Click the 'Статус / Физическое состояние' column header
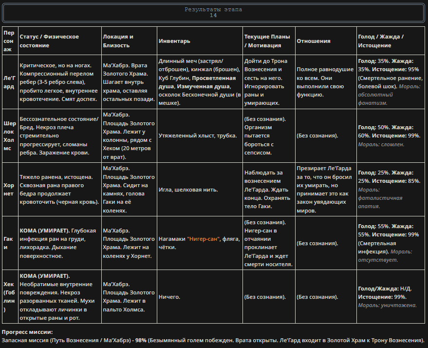428x348 pixels. tap(60, 41)
